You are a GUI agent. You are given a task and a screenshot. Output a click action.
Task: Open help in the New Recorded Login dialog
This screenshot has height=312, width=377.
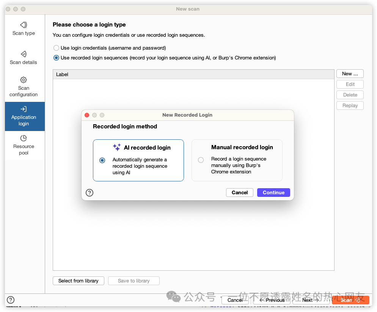(x=90, y=192)
